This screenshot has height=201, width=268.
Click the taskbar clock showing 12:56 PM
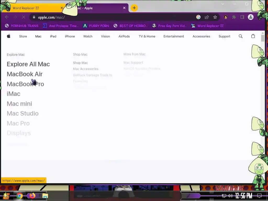coord(244,196)
